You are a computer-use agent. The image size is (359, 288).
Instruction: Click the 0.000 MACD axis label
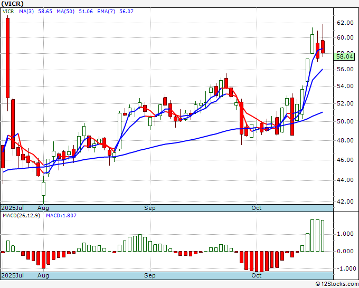point(345,252)
